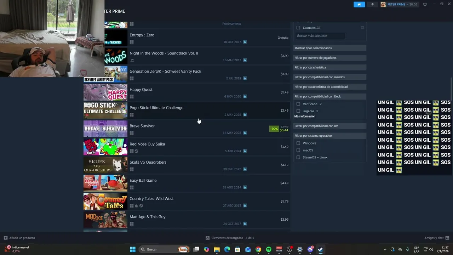This screenshot has width=453, height=255.
Task: Check the macOS operating system checkbox
Action: [298, 150]
